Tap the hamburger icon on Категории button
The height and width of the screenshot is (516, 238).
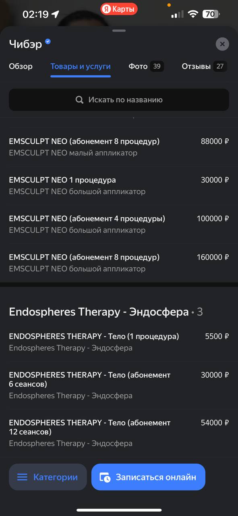(x=22, y=477)
